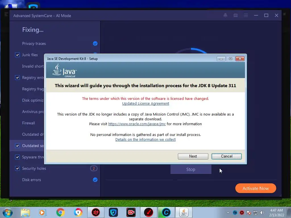Stop the Advanced SystemCare fixing process
291x218 pixels.
(x=191, y=169)
